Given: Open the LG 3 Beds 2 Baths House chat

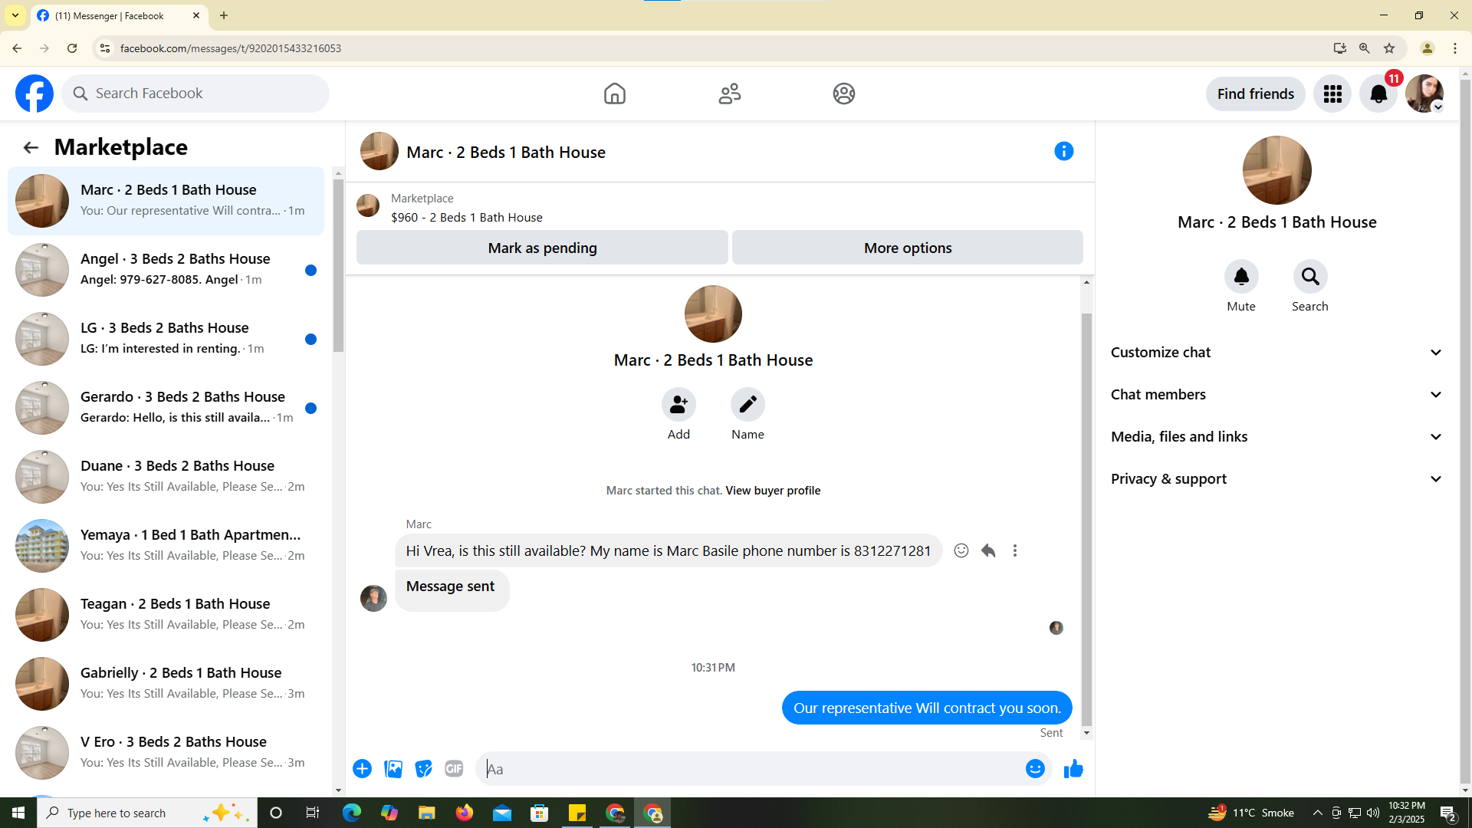Looking at the screenshot, I should [x=166, y=339].
